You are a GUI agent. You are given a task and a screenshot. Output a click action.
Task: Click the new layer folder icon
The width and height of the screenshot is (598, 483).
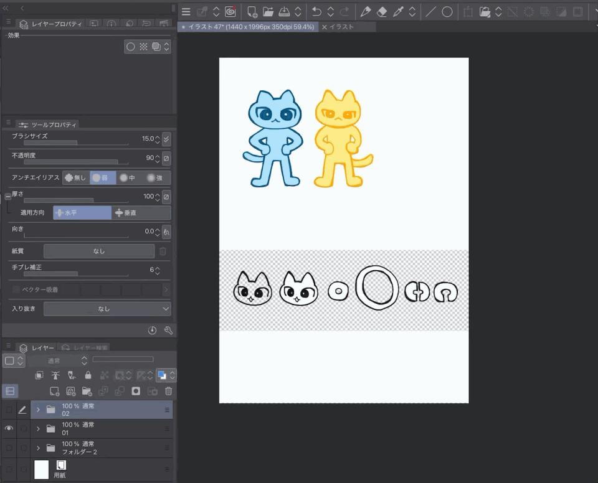point(87,392)
